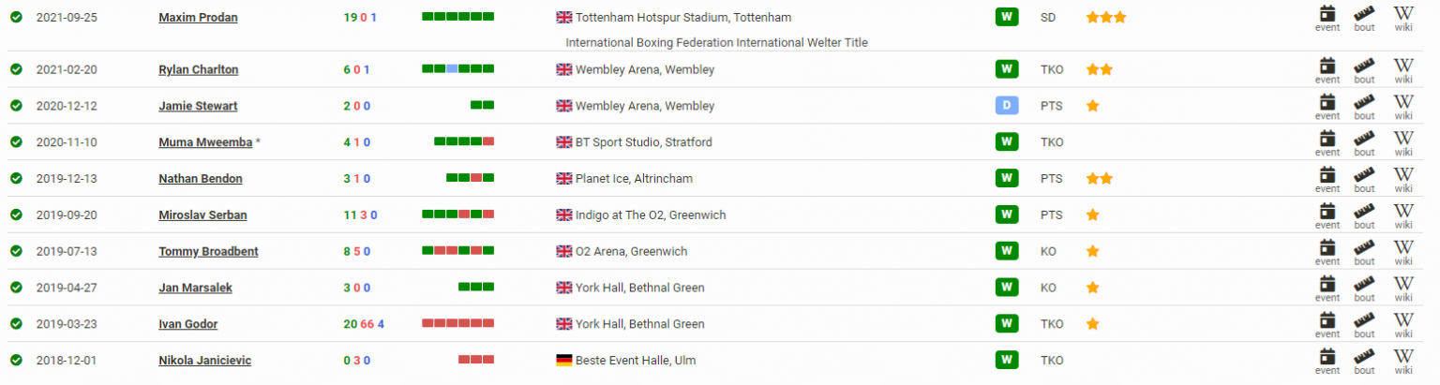Open wiki icon in Miroslav Serban row
Screen dimensions: 1440x385
click(x=1403, y=215)
